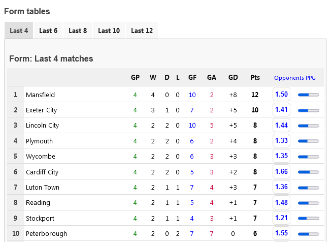Image resolution: width=334 pixels, height=242 pixels.
Task: Click Mansfield's goals for value 10
Action: 192,95
